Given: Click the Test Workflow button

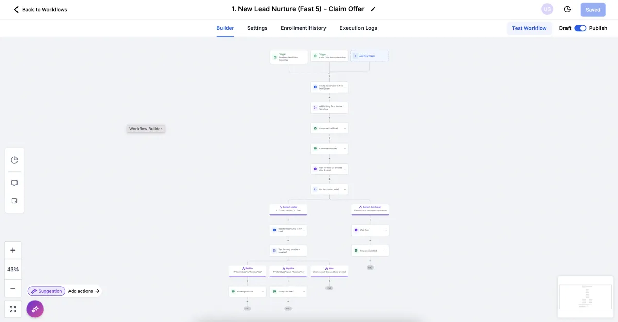Looking at the screenshot, I should [529, 28].
